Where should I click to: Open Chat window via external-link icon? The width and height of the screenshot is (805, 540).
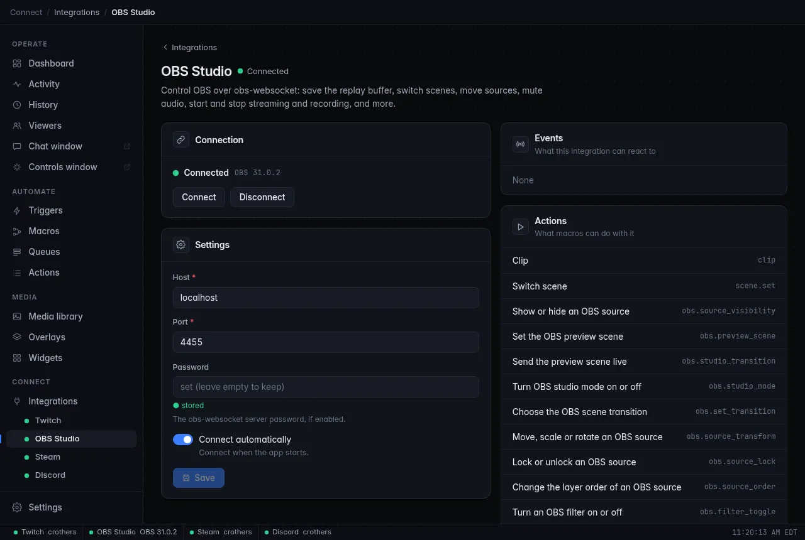pyautogui.click(x=127, y=146)
